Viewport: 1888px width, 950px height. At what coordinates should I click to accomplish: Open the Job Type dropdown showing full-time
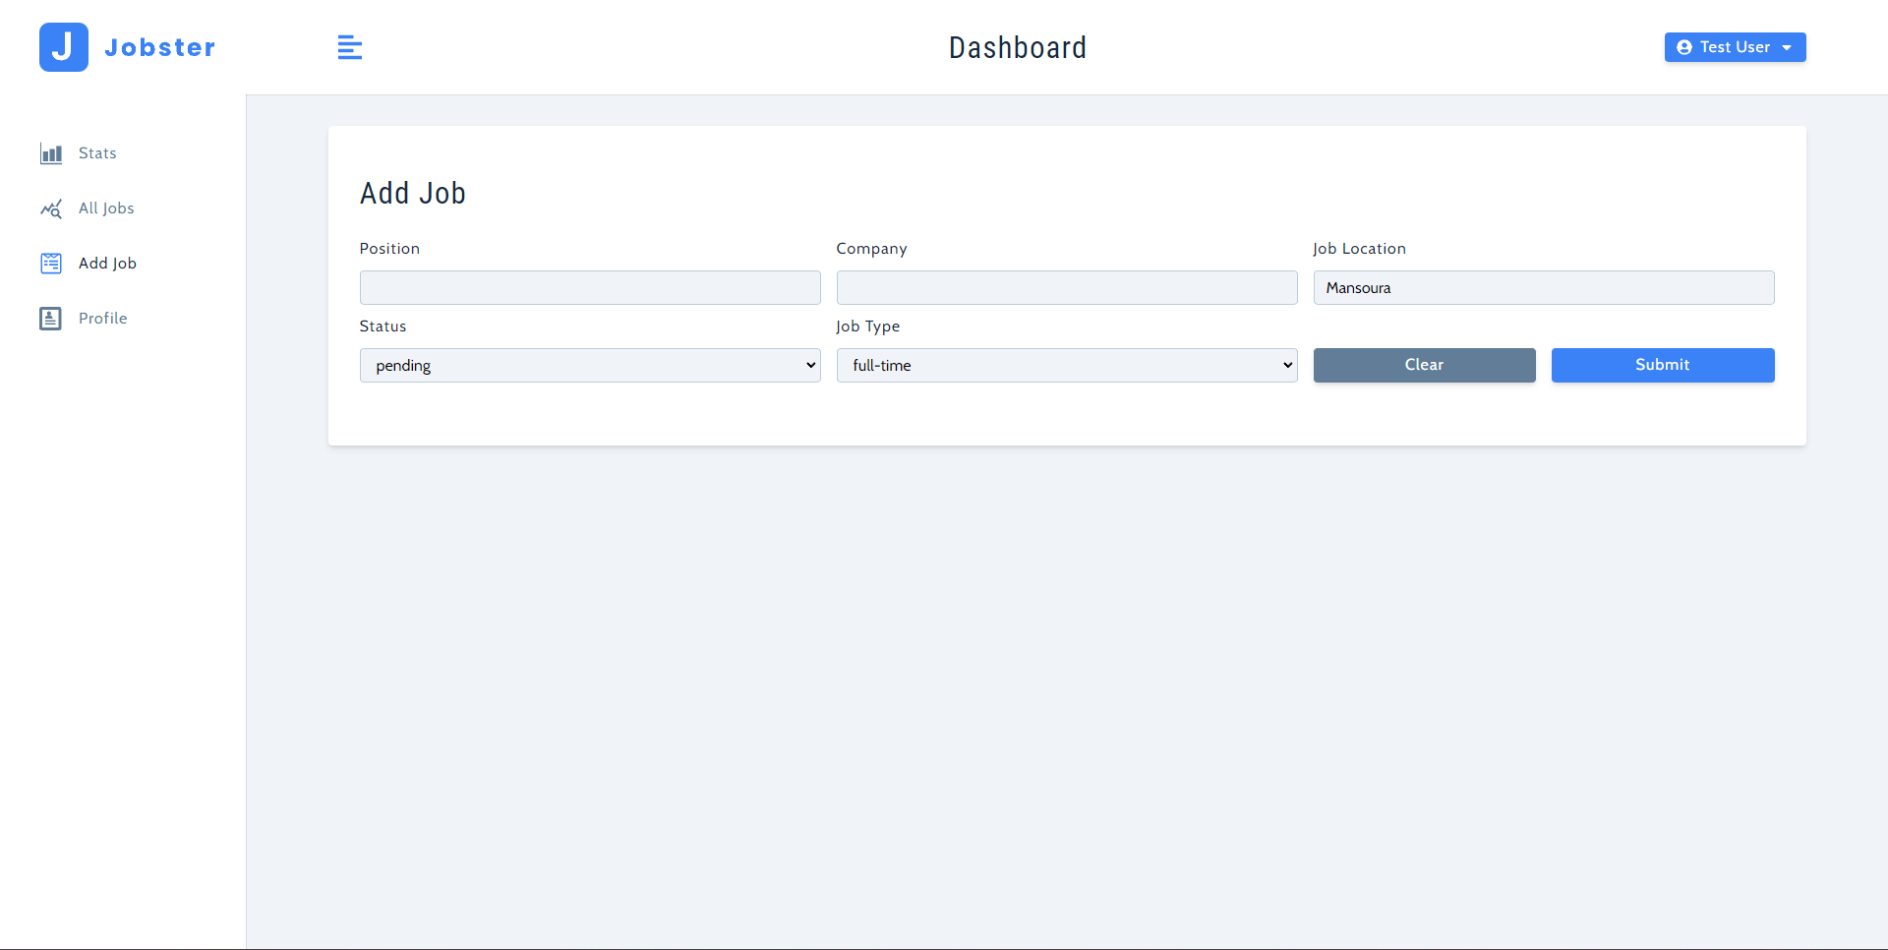[1066, 365]
